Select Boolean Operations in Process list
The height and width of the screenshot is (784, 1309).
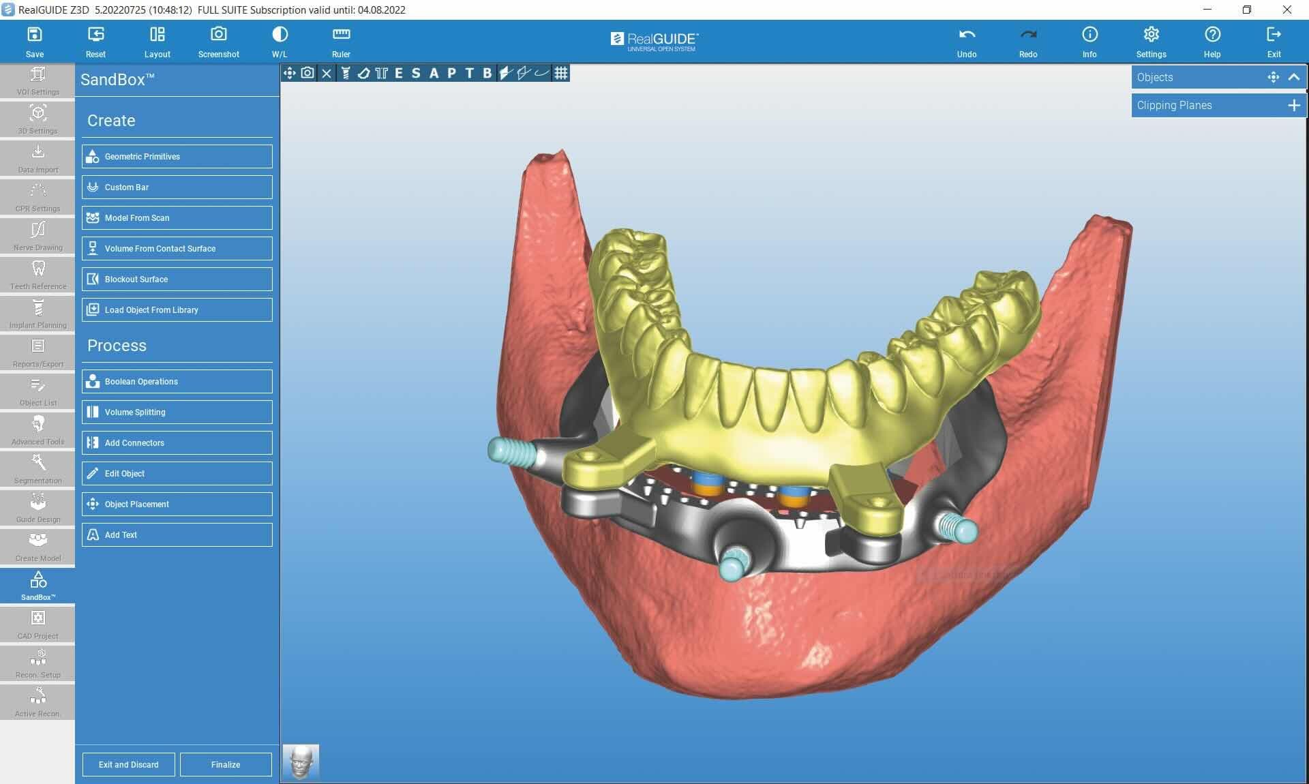point(177,381)
